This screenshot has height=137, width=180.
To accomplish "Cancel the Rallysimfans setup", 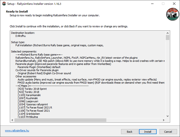I will (168, 132).
